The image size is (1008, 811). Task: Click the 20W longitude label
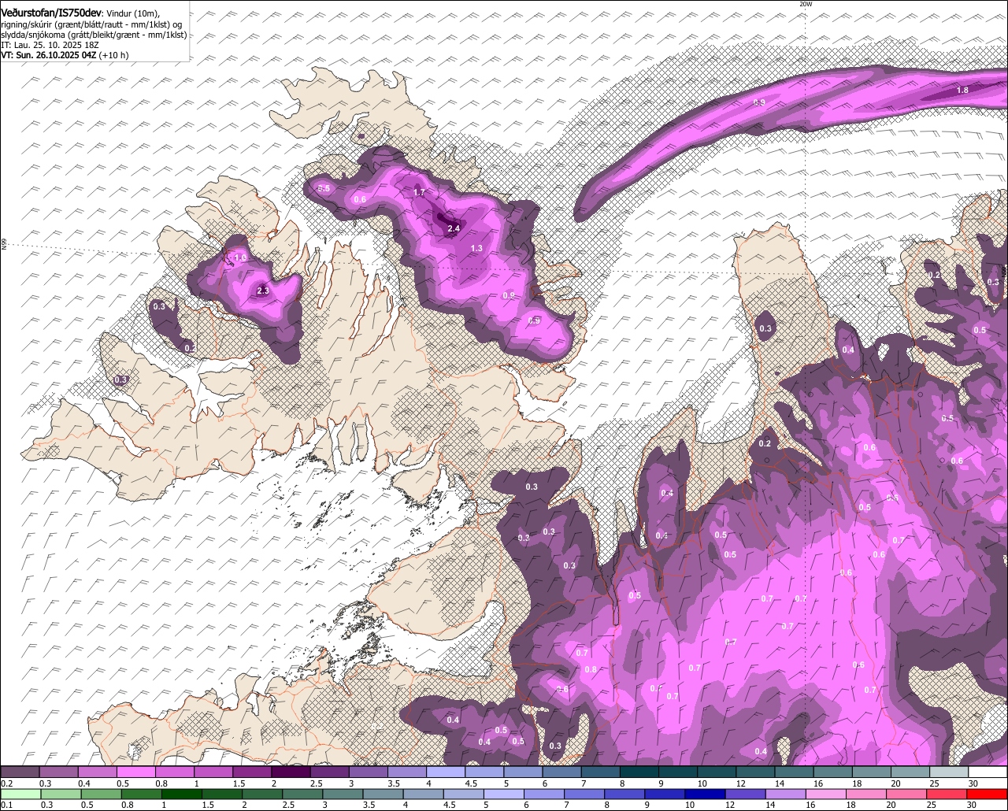(x=805, y=4)
